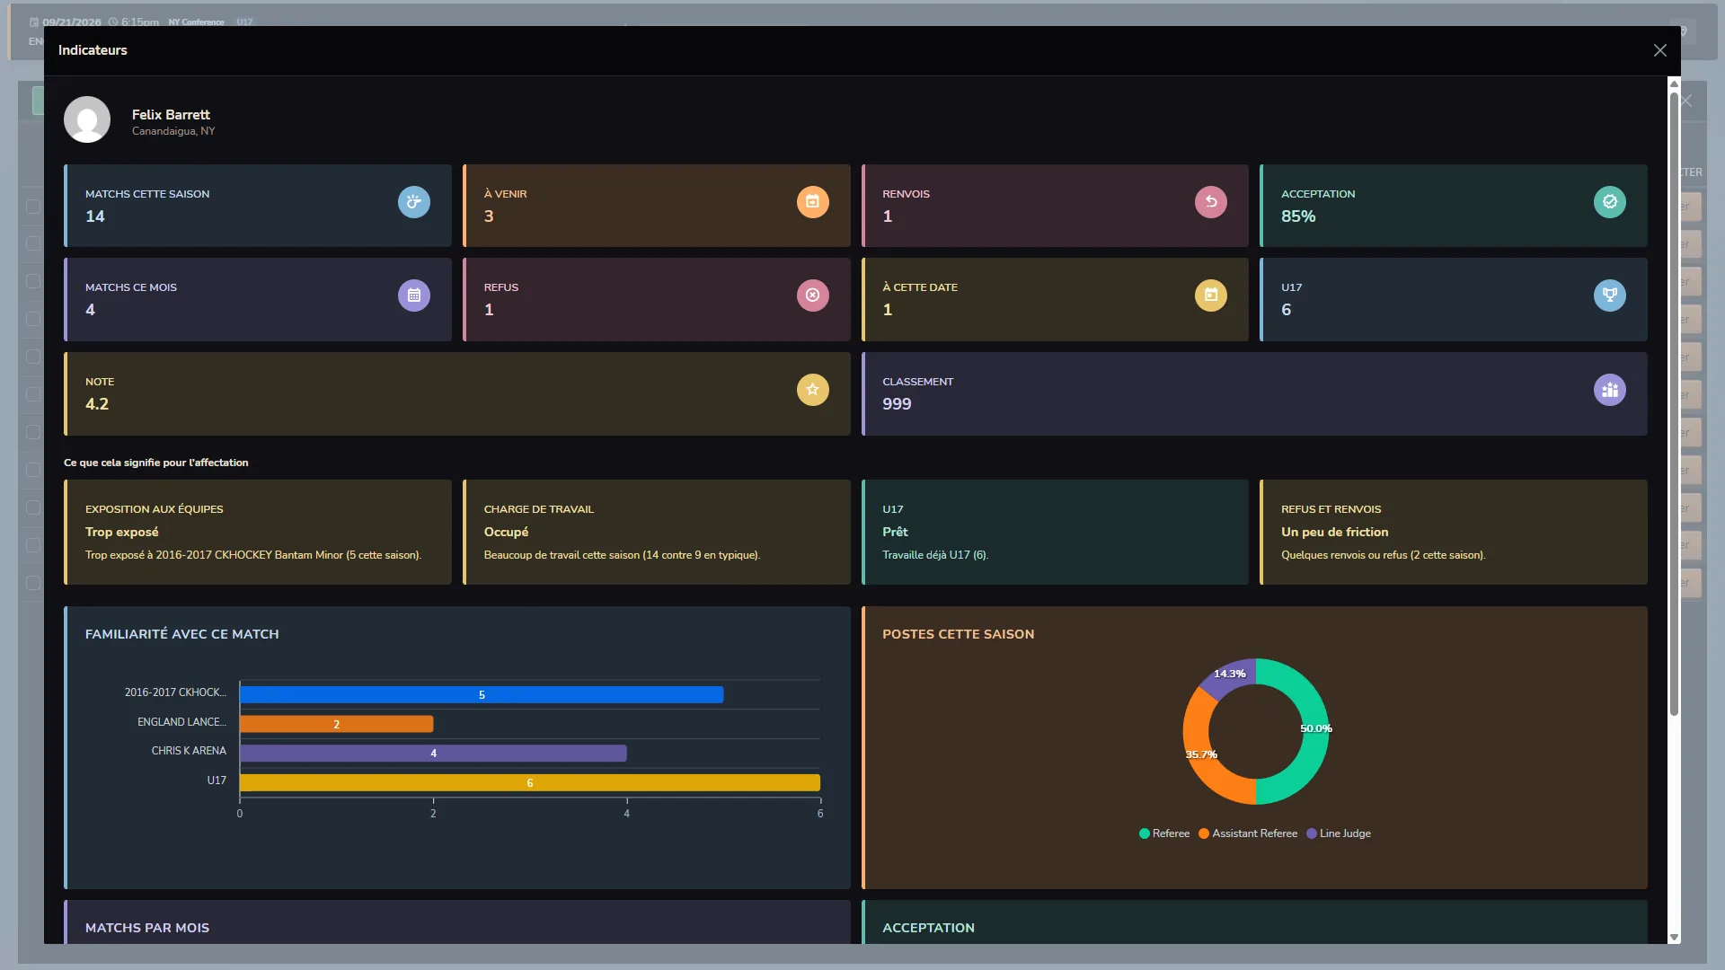Click the Familiarité avec ce match heading

coord(182,634)
